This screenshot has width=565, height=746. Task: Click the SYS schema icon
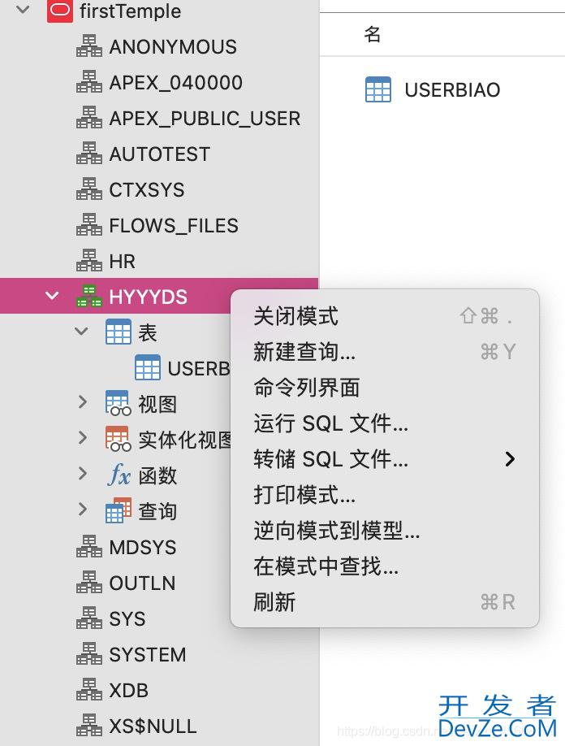click(x=88, y=618)
